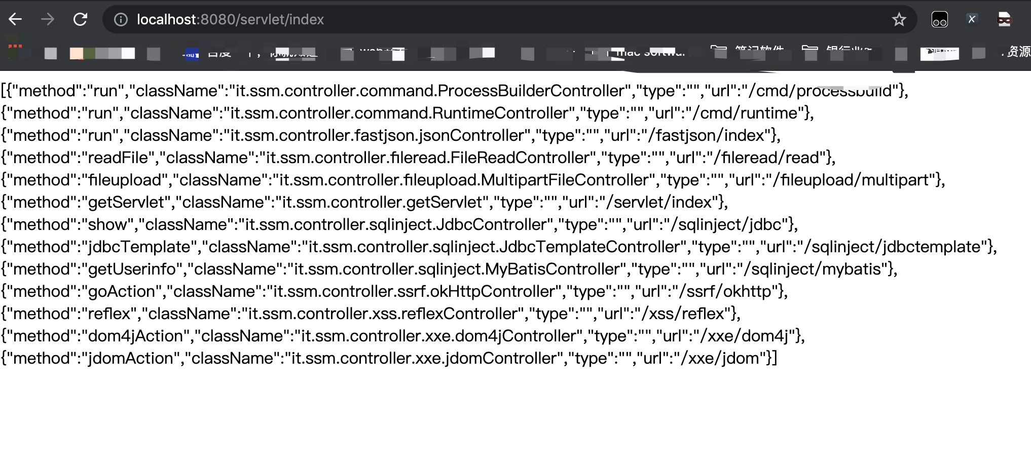
Task: Expand the 笔记软件 bookmark folder
Action: tap(749, 52)
